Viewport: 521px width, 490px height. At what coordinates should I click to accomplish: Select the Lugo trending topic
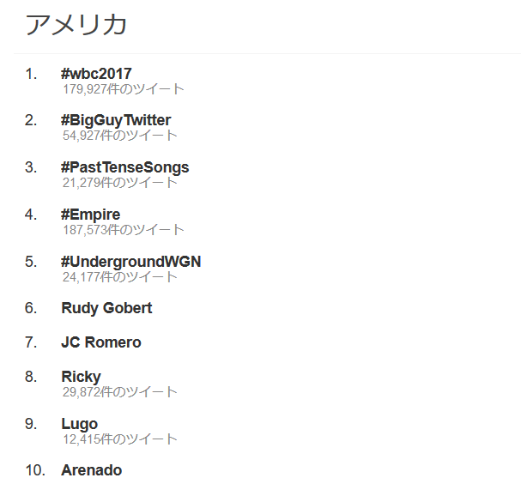pos(80,424)
